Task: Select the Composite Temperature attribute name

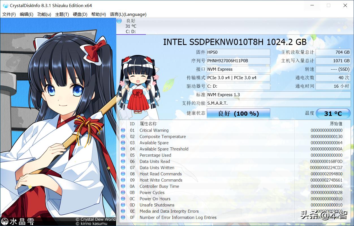Action: tap(163, 137)
